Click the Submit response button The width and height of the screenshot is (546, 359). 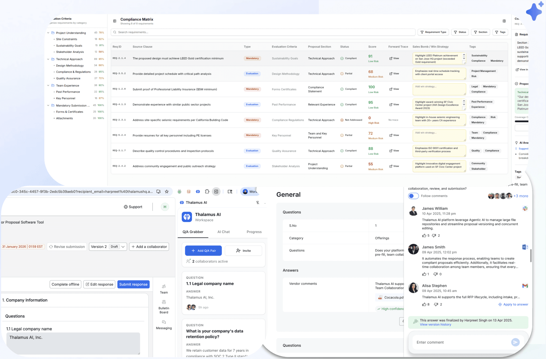point(133,284)
